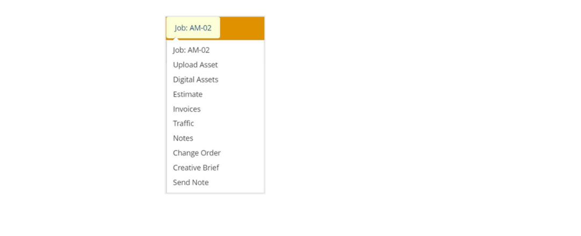
Task: Select Send Note in the menu
Action: (191, 182)
